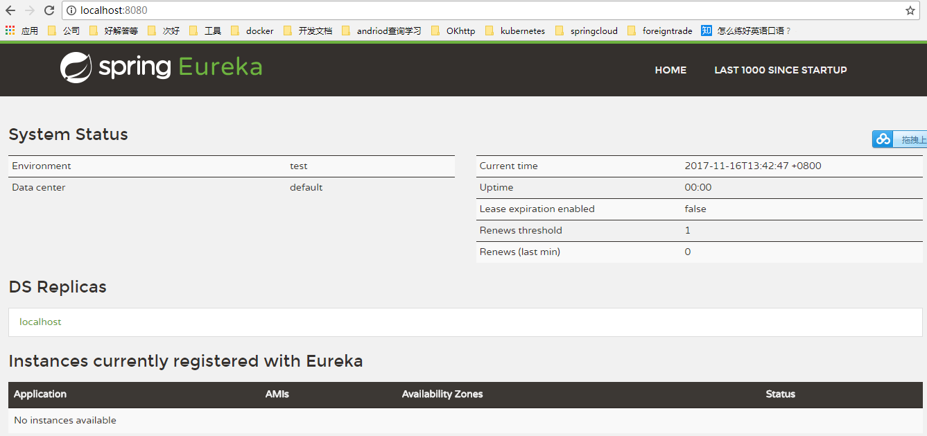Click 'Instances currently registered with Eureka' heading
This screenshot has width=927, height=436.
point(186,361)
